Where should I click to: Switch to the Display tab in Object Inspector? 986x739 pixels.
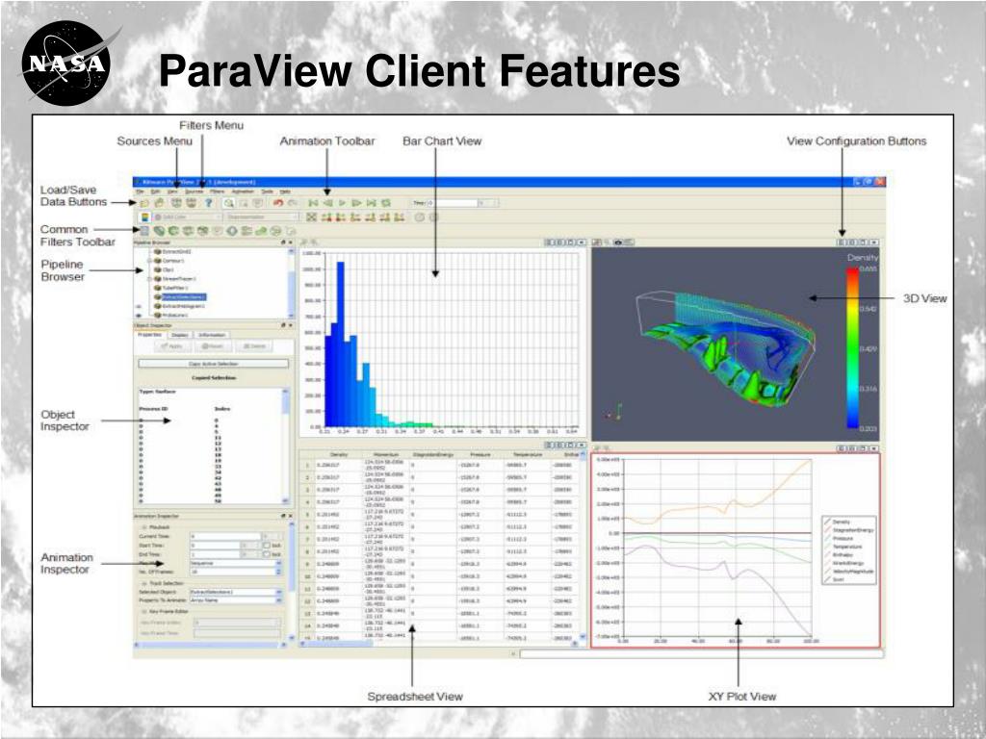point(180,335)
